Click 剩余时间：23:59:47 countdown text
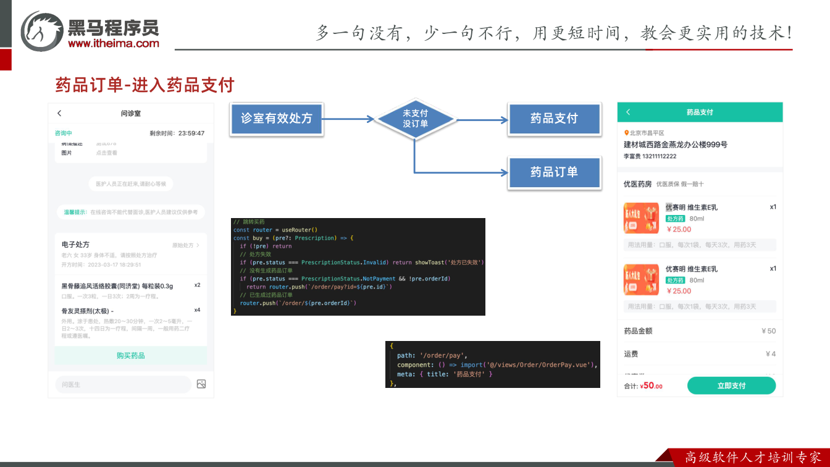 click(x=177, y=133)
